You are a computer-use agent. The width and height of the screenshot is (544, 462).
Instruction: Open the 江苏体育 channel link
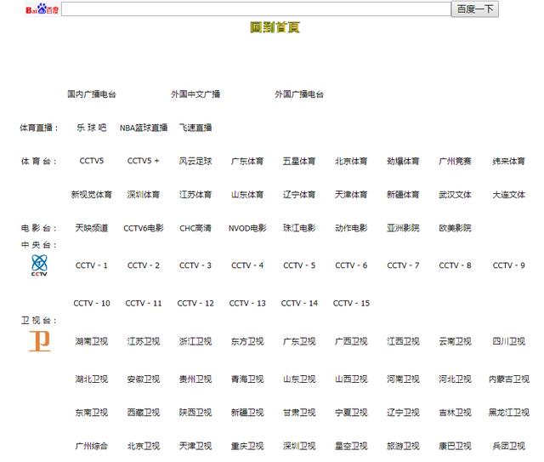[195, 195]
